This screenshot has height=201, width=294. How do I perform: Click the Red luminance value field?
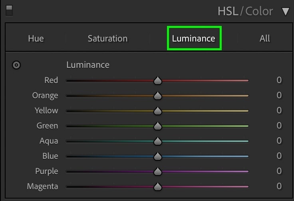pyautogui.click(x=279, y=80)
